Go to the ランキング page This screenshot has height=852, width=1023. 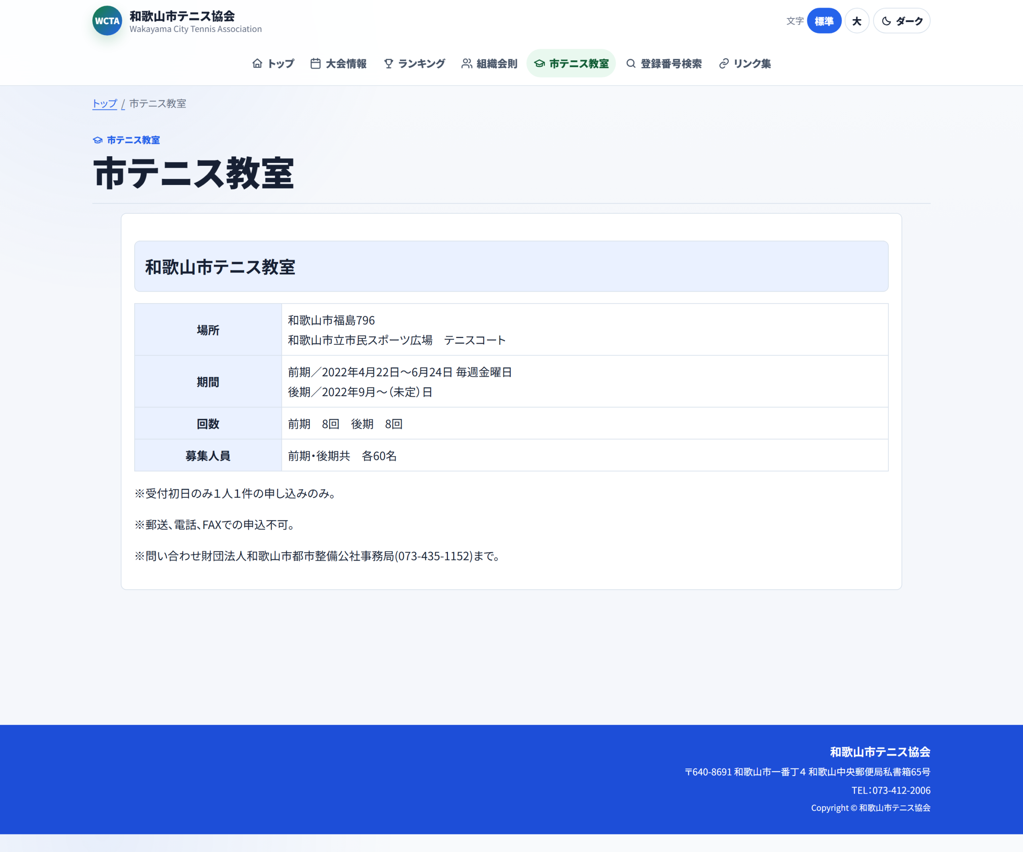pyautogui.click(x=414, y=63)
